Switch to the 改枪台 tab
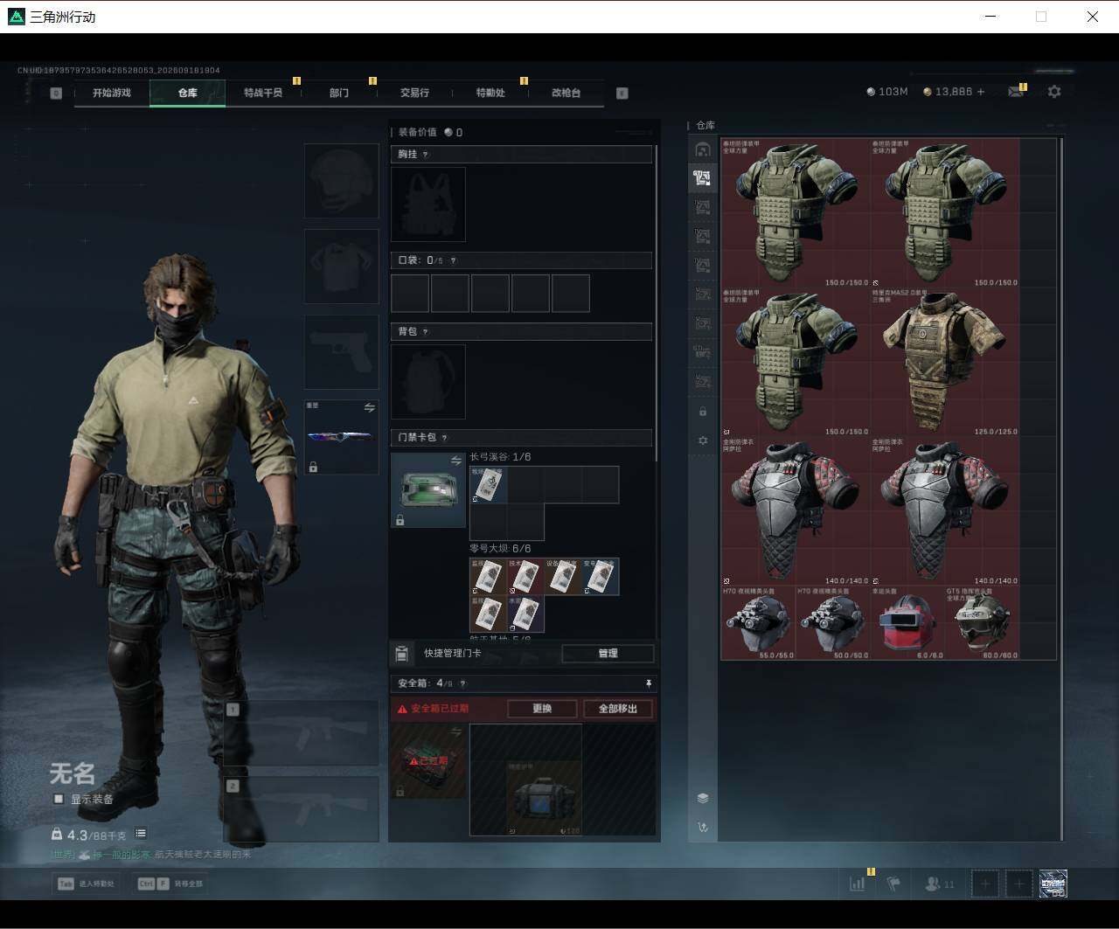Screen dimensions: 1119x929 pos(566,93)
